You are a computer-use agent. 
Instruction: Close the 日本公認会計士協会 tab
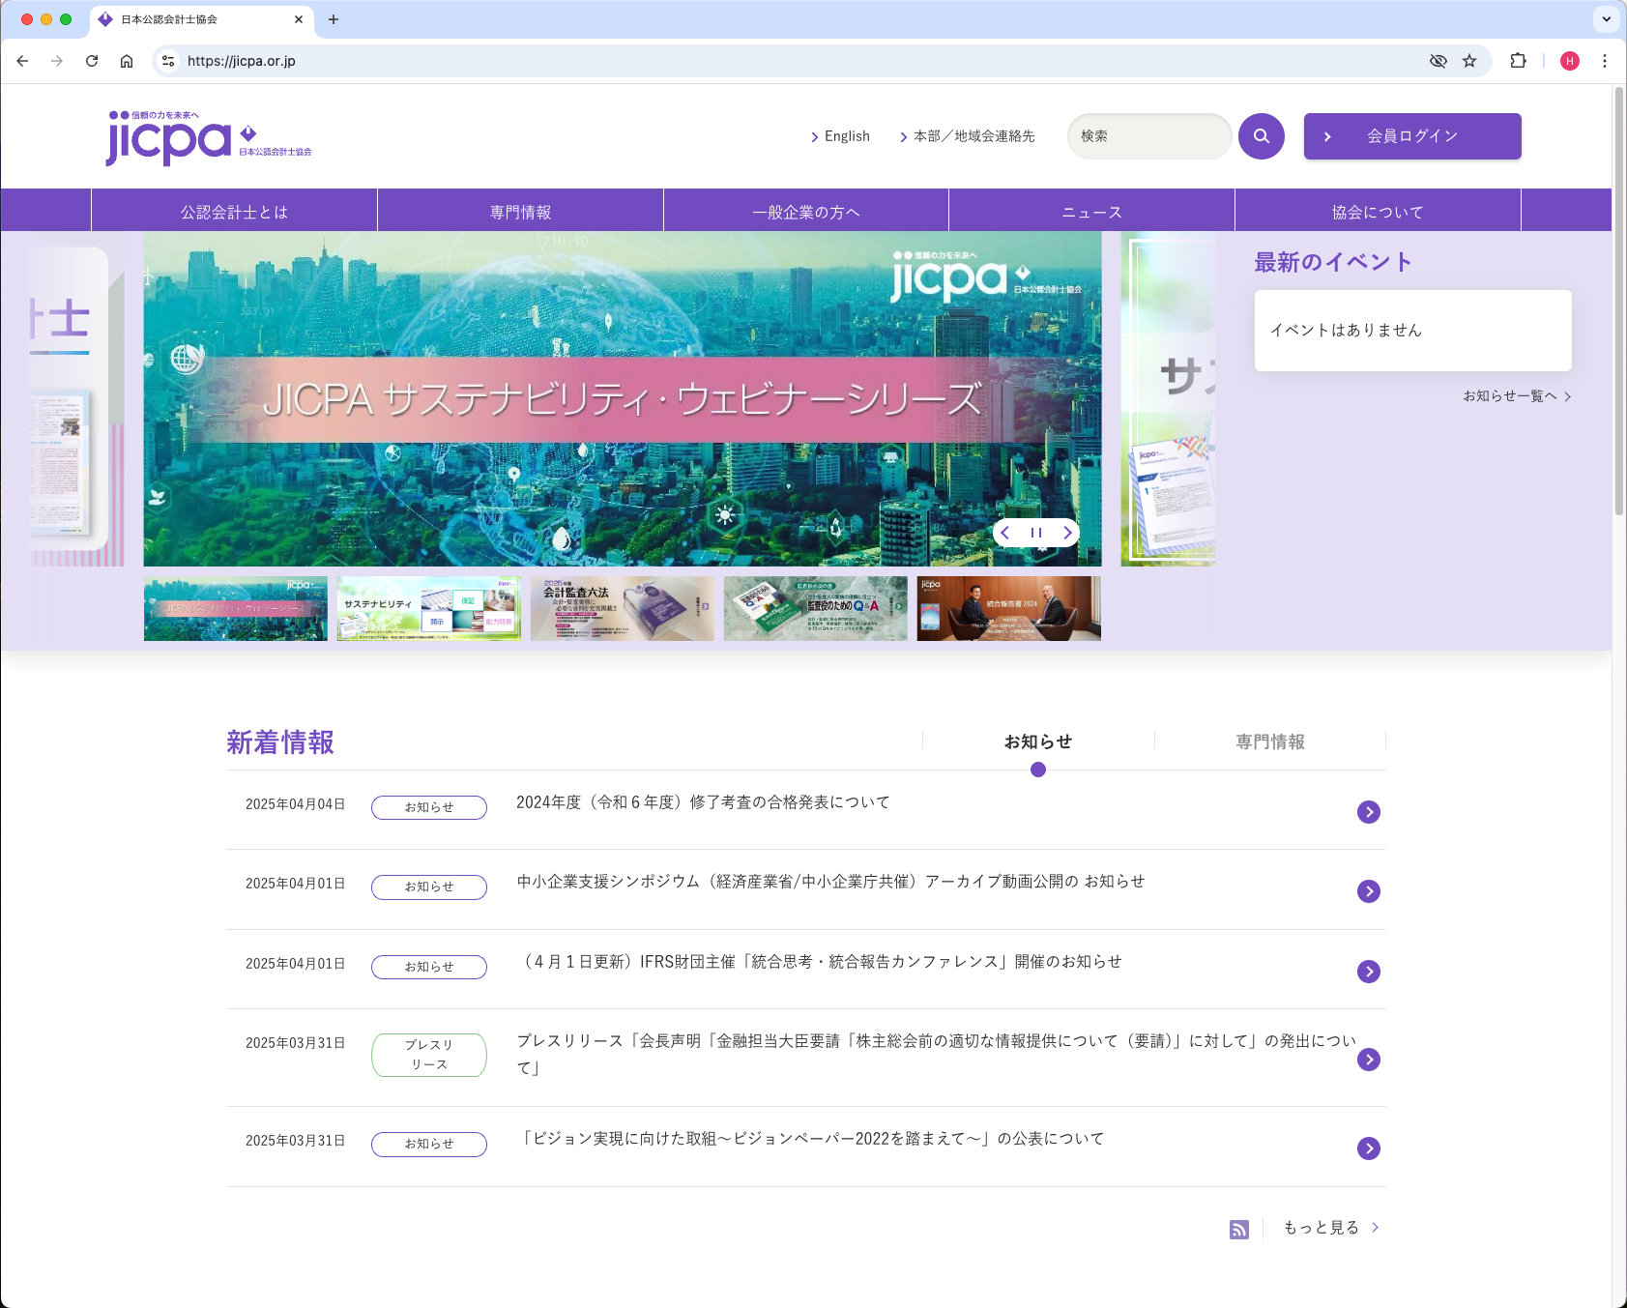click(299, 19)
